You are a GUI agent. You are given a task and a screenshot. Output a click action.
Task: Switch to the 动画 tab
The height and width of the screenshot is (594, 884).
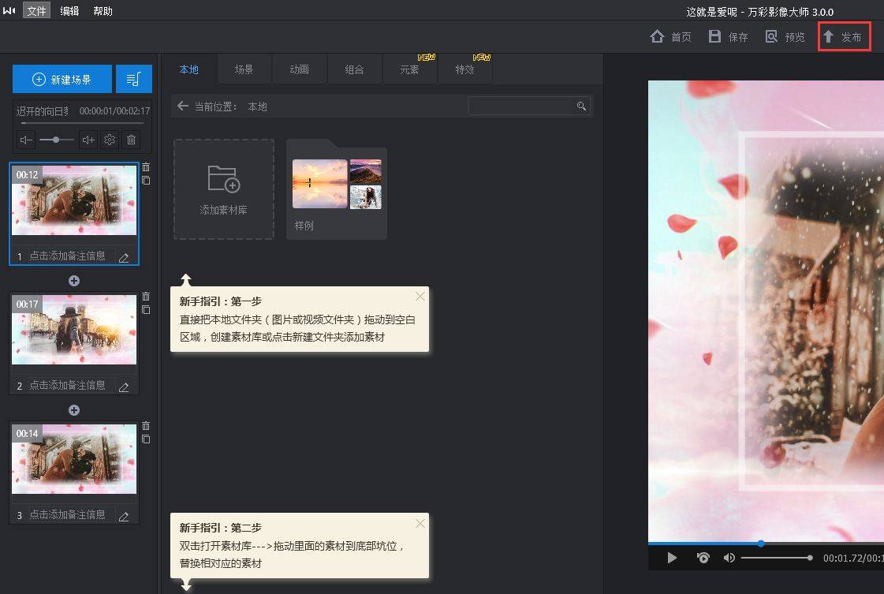[299, 69]
